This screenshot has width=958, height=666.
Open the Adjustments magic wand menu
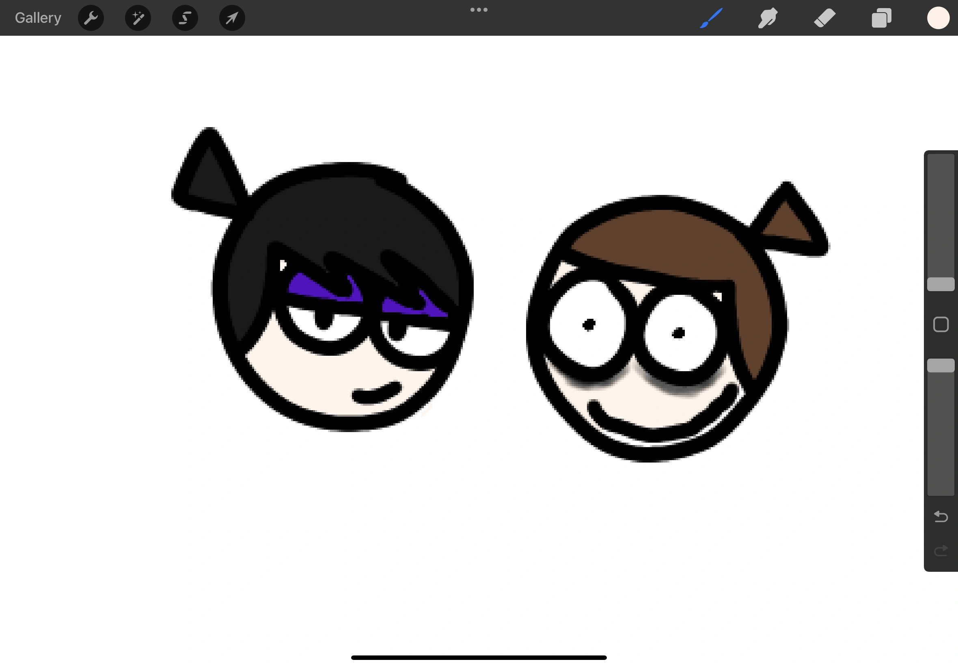(138, 17)
